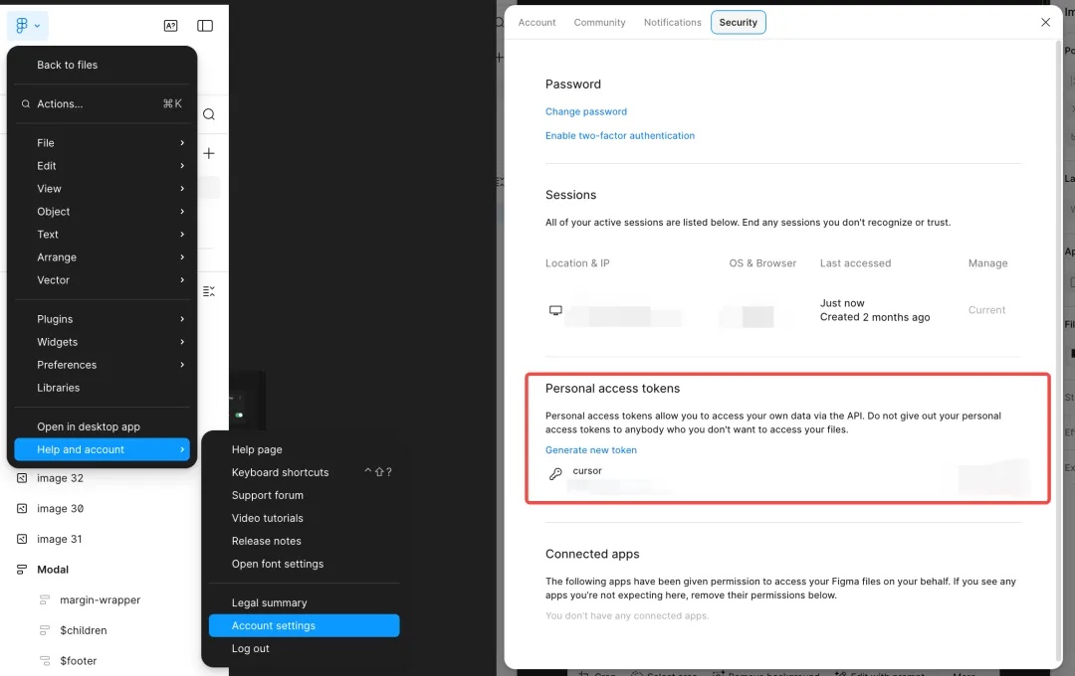Switch to the Account tab

[537, 22]
